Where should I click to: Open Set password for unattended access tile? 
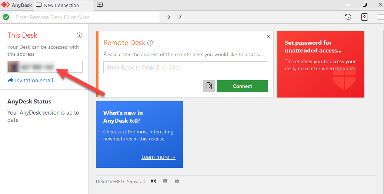[321, 64]
